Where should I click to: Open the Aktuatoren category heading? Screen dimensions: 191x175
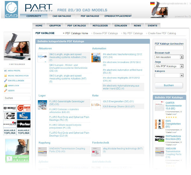tap(45, 48)
